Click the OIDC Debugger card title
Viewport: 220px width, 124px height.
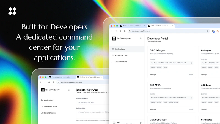pyautogui.click(x=158, y=50)
